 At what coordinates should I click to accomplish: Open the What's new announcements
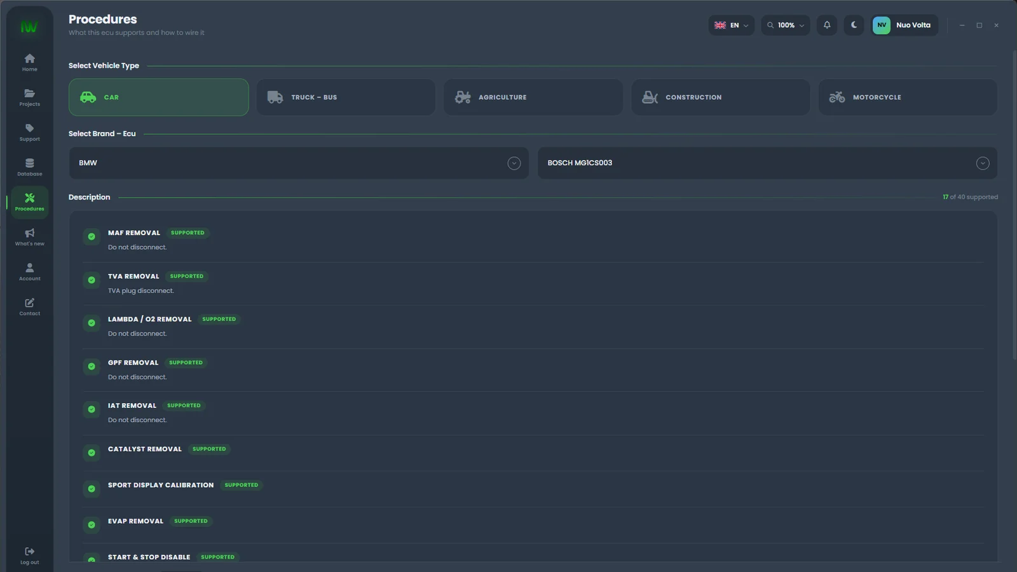click(x=29, y=237)
